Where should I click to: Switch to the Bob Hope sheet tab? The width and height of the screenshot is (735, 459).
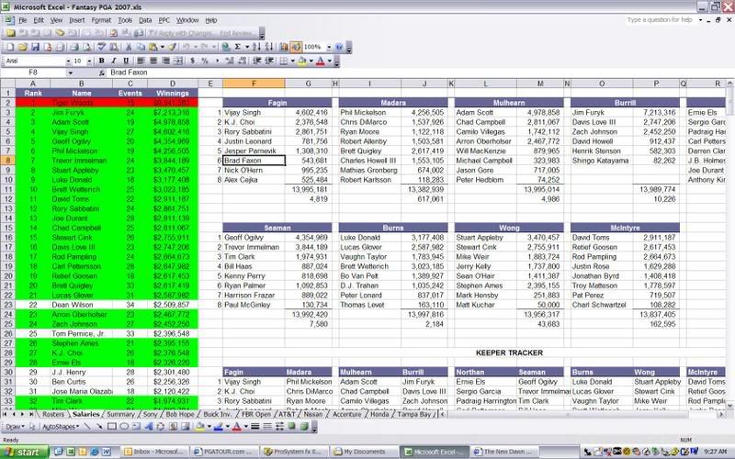180,414
